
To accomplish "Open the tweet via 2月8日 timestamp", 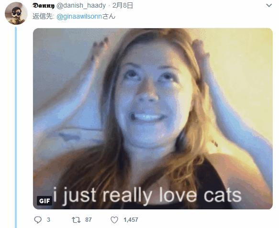I will coord(123,6).
